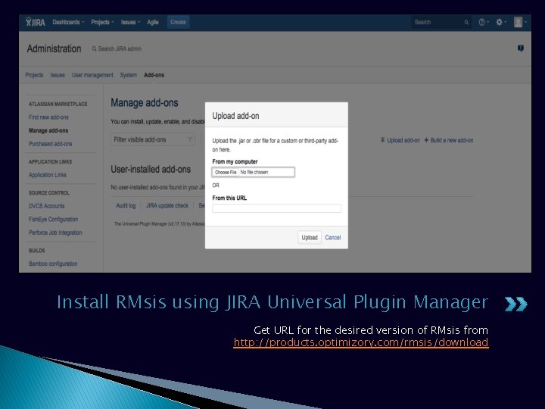The image size is (545, 409).
Task: Open the products.optimizory.com rmsis download link
Action: (361, 342)
